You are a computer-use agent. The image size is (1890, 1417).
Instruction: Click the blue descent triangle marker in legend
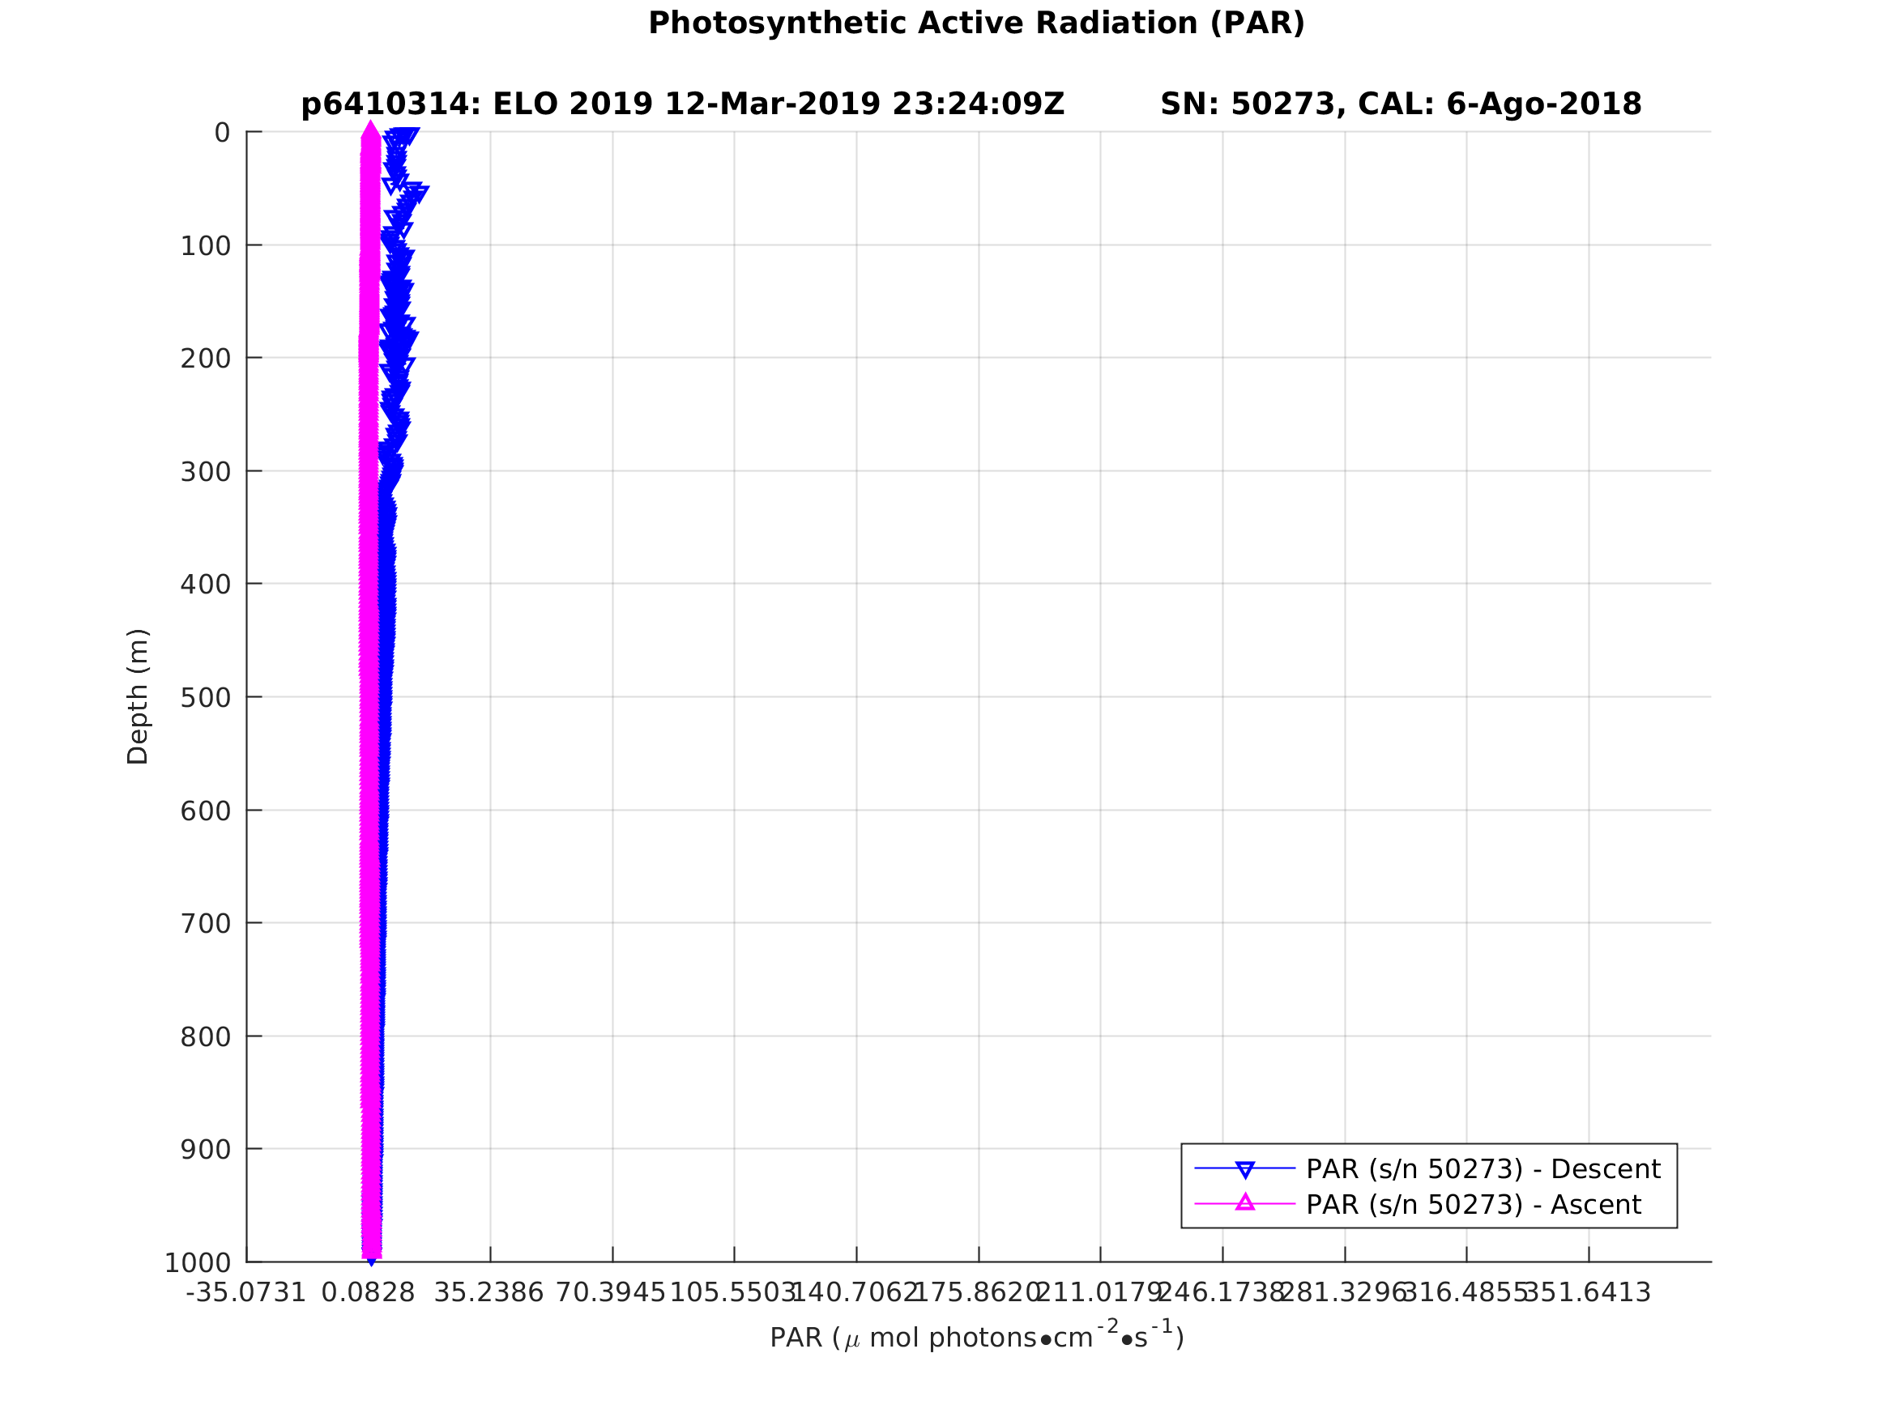tap(1245, 1170)
